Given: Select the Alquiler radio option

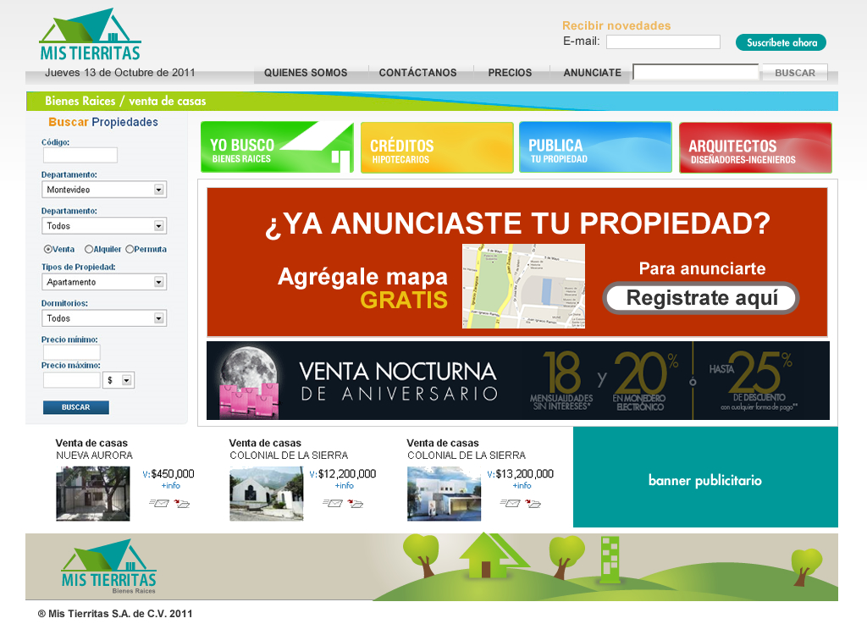Looking at the screenshot, I should [x=88, y=249].
